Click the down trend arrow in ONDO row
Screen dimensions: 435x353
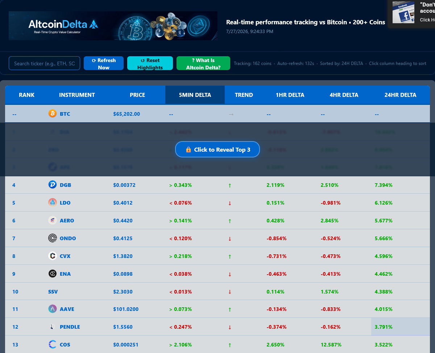[x=230, y=239]
